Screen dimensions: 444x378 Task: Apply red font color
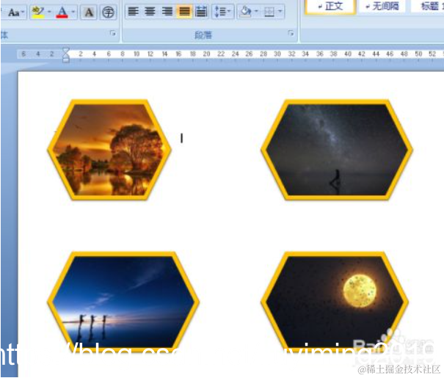(62, 12)
